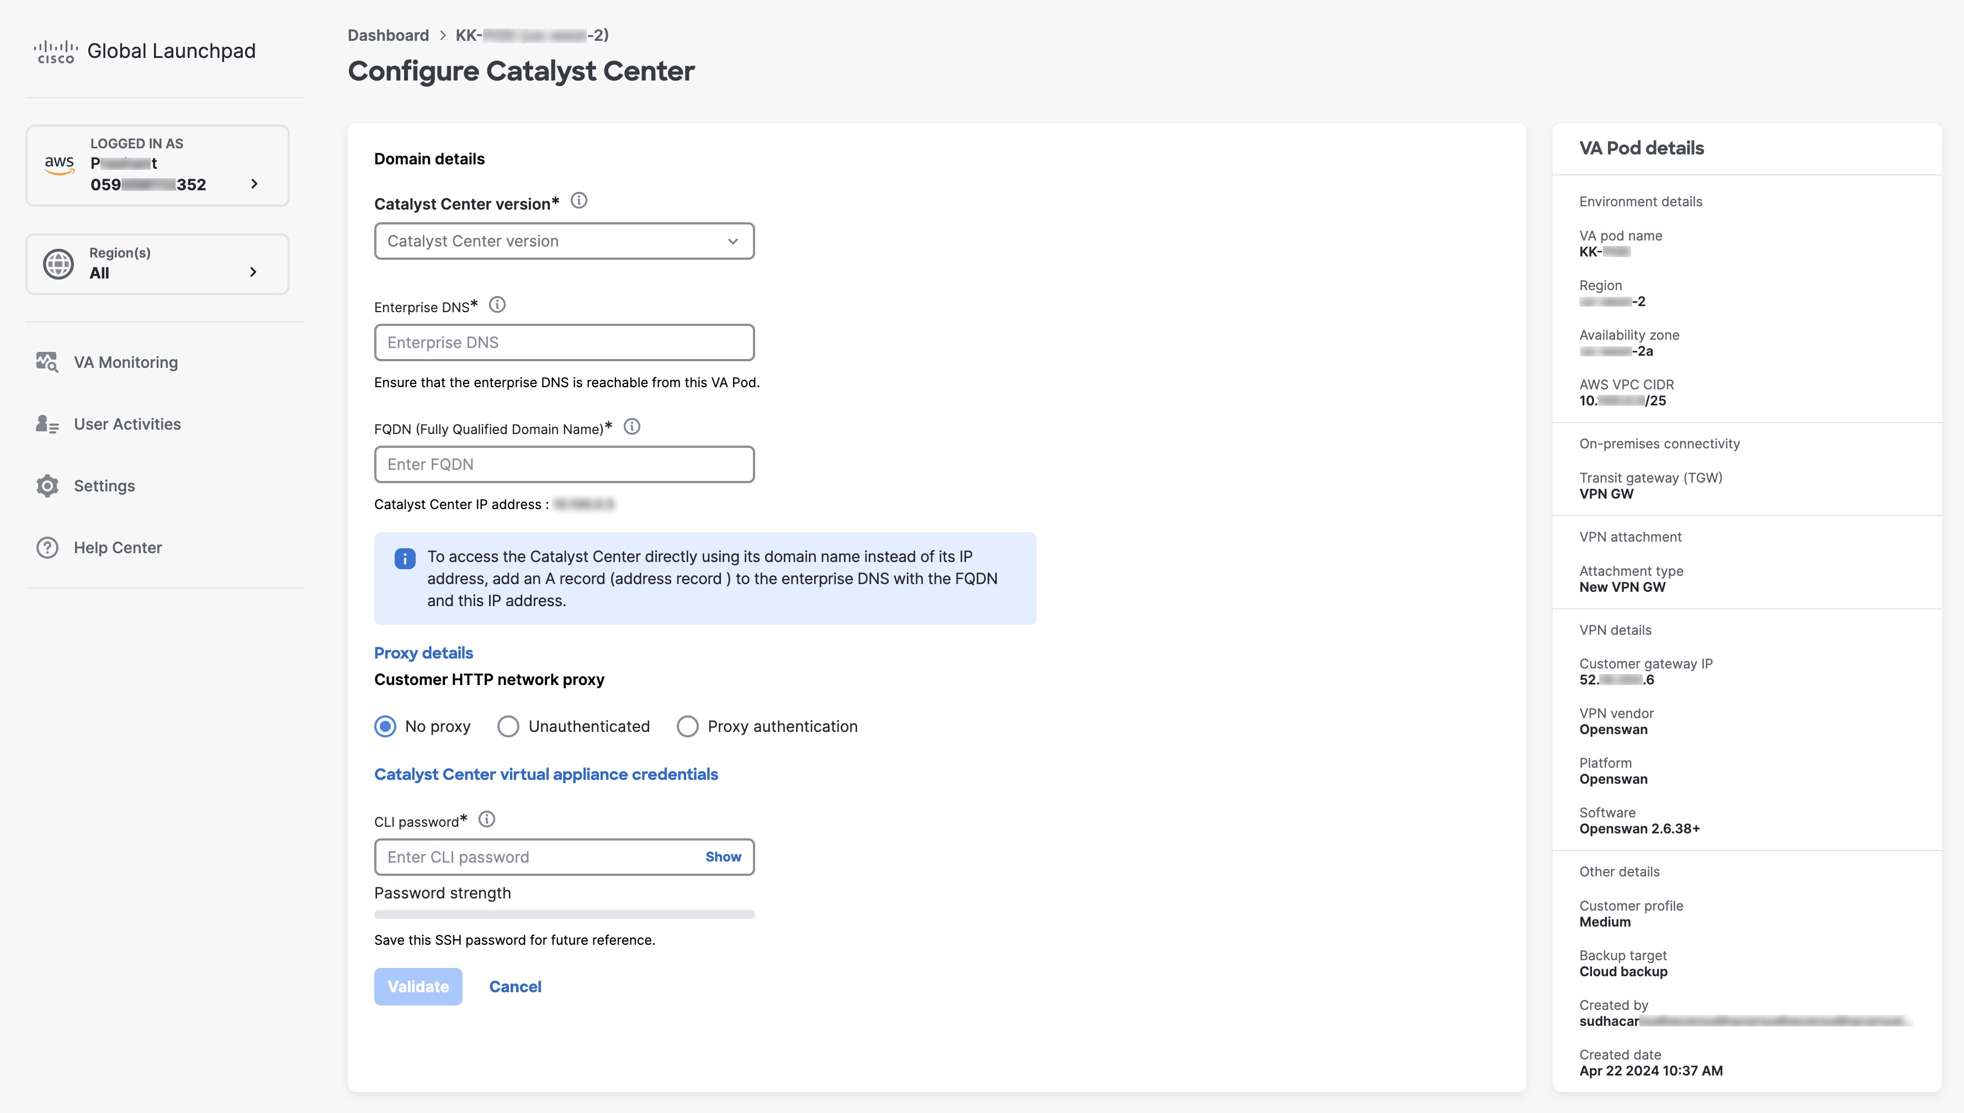
Task: Click the Global Launchpad title
Action: point(171,51)
